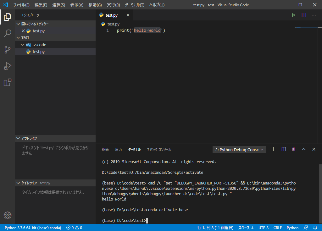
Task: Open the Run and Debug view
Action: pyautogui.click(x=8, y=66)
